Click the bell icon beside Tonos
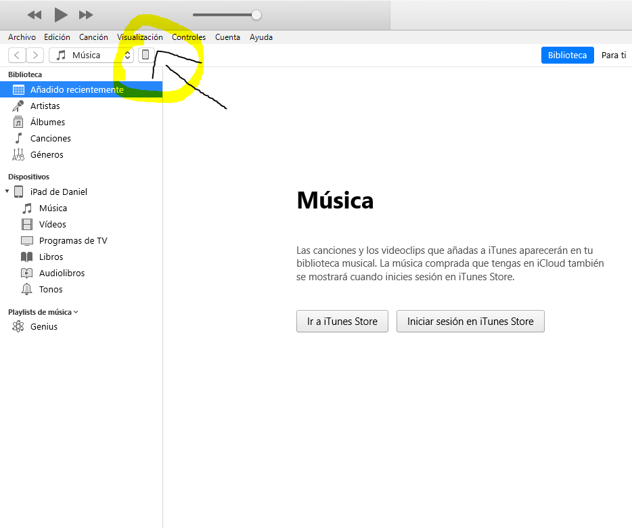 click(x=26, y=289)
